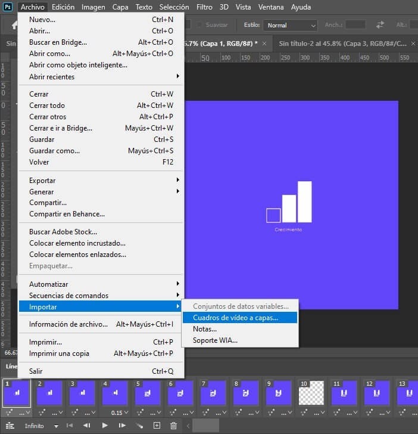The image size is (418, 434).
Task: Open the Filtro menu
Action: click(x=204, y=7)
